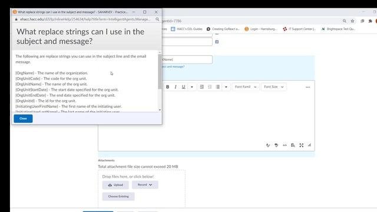Select '{OrgUnitId} - The id for the org unit.'

46,101
